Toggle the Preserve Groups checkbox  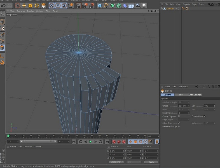[x=179, y=127]
